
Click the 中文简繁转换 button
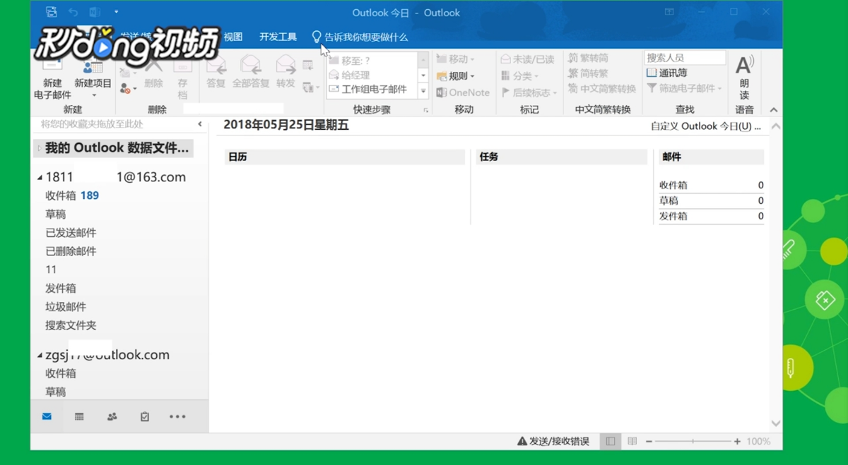602,89
